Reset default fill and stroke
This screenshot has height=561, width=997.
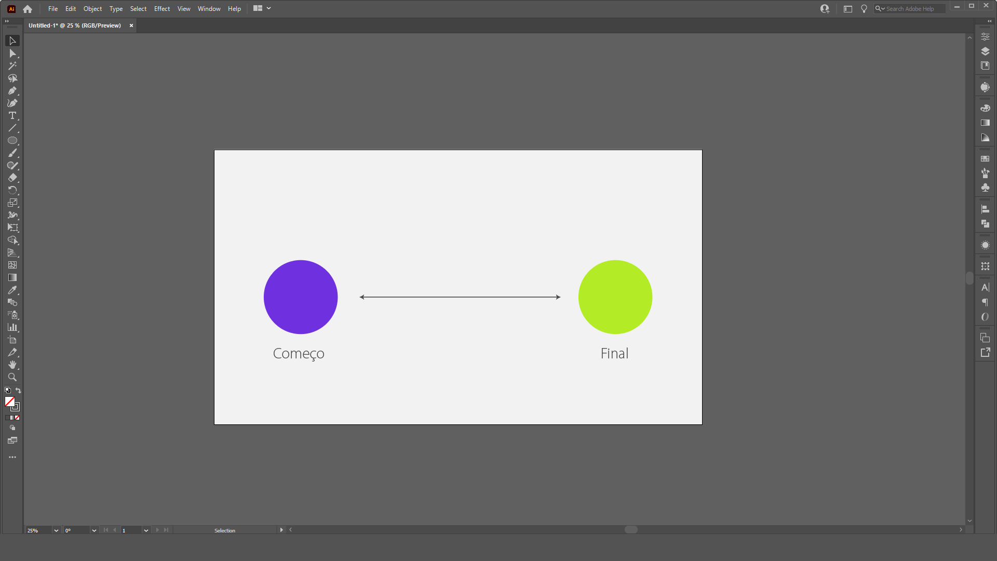(8, 391)
